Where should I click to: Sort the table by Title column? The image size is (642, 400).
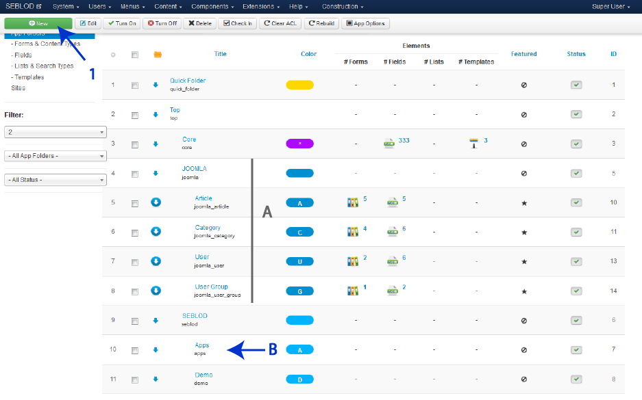220,54
